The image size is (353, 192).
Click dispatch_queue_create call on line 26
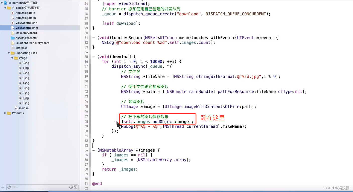149,14
